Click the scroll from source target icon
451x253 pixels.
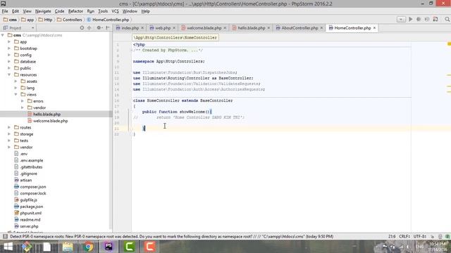[x=82, y=28]
